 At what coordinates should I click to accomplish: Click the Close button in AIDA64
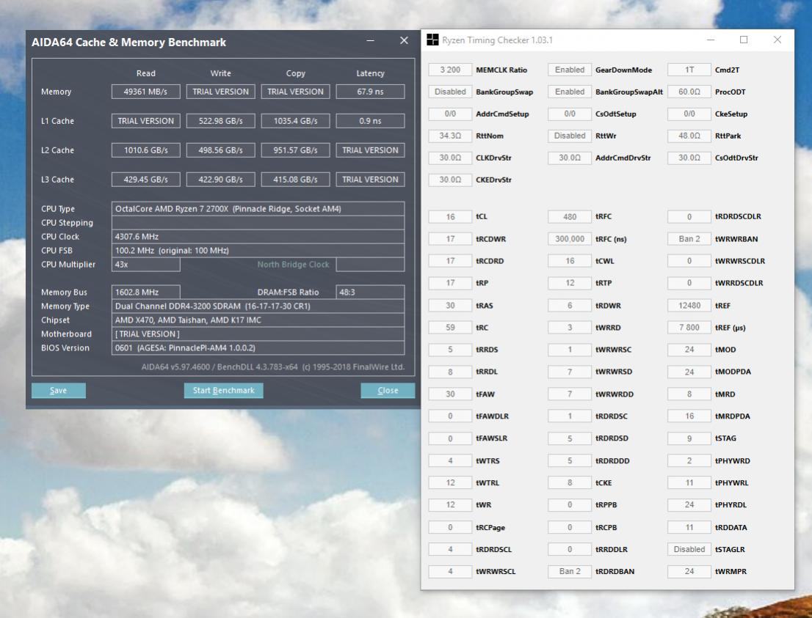click(388, 391)
